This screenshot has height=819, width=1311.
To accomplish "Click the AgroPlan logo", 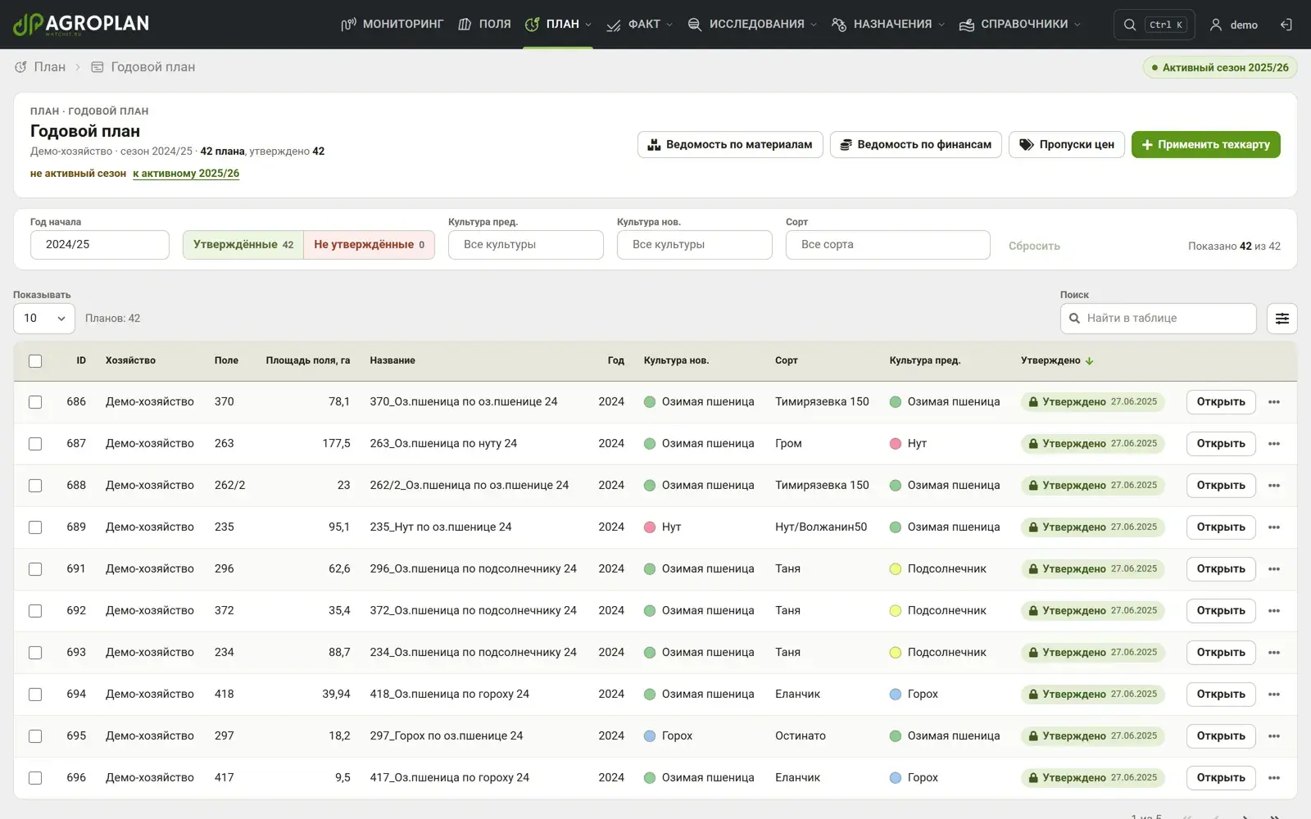I will click(x=81, y=24).
